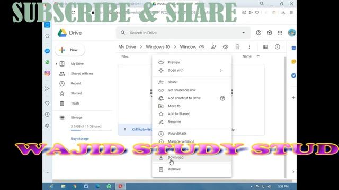Click the storage usage bar
The width and height of the screenshot is (339, 190).
(x=91, y=130)
